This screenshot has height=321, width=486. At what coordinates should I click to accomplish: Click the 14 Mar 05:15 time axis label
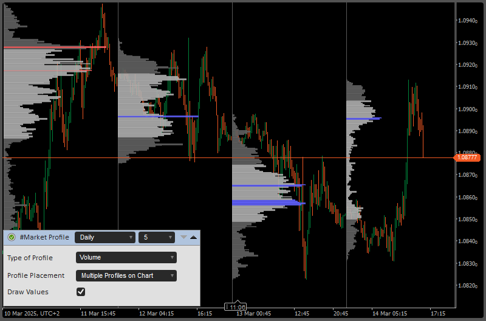coord(389,314)
